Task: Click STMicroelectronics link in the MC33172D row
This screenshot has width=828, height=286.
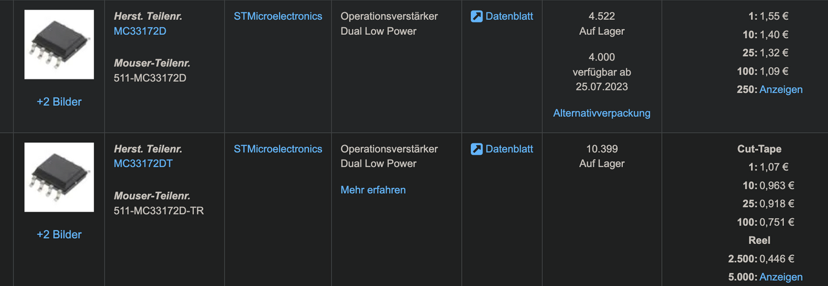Action: click(278, 16)
